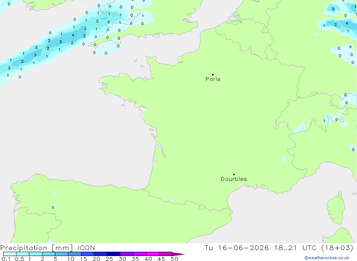Click the 'Tu 16-06-2026' date text

pos(236,248)
